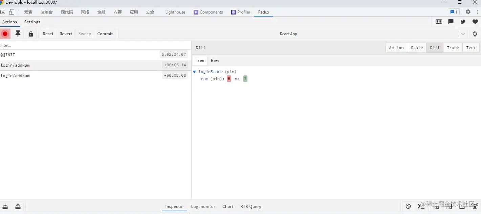This screenshot has width=481, height=214.
Task: Show the Diff inspector view
Action: pos(435,48)
